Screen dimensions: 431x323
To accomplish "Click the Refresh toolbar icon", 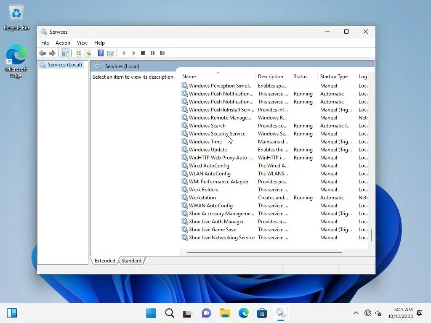I will coord(78,53).
